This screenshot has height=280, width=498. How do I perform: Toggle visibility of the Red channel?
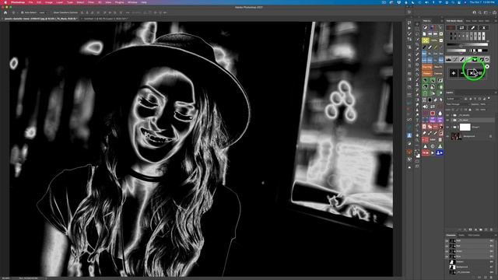coord(447,246)
